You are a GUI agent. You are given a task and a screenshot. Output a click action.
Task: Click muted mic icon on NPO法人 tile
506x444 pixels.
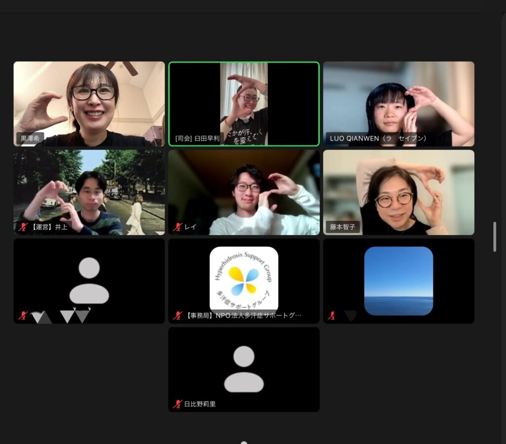[178, 315]
